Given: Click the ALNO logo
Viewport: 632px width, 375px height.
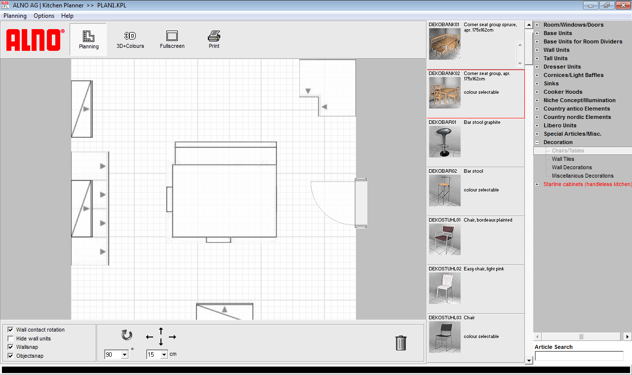Looking at the screenshot, I should (35, 40).
